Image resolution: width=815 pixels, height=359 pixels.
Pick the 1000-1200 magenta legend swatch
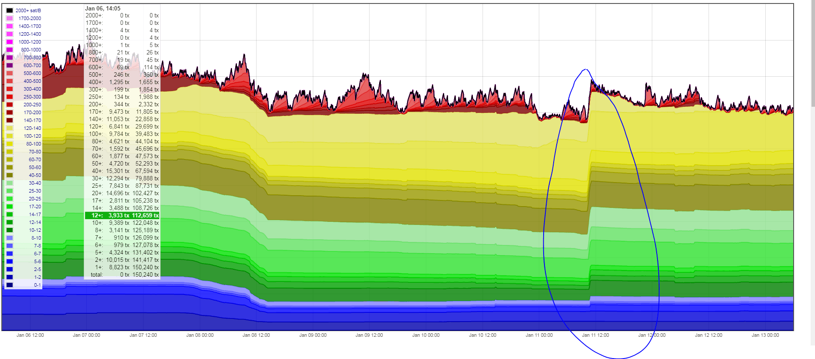[x=10, y=42]
